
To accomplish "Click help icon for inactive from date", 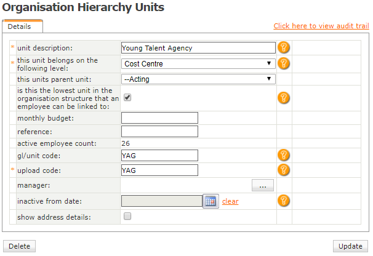I will pyautogui.click(x=284, y=201).
